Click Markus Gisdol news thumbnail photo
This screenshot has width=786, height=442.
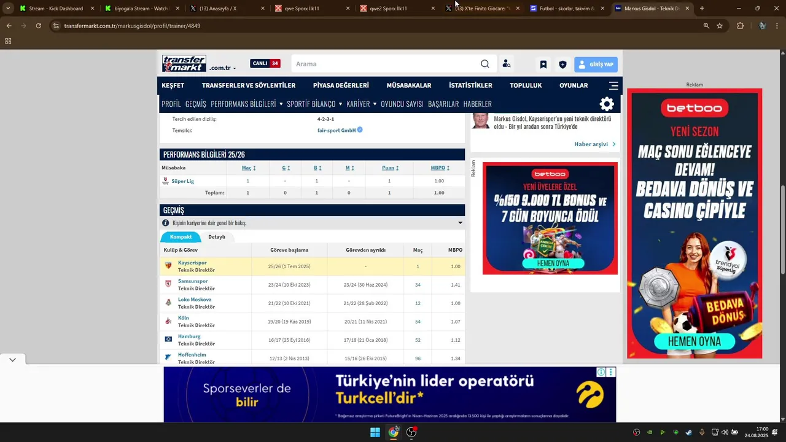[x=480, y=121]
